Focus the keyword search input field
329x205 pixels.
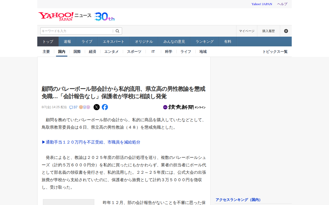(x=77, y=31)
